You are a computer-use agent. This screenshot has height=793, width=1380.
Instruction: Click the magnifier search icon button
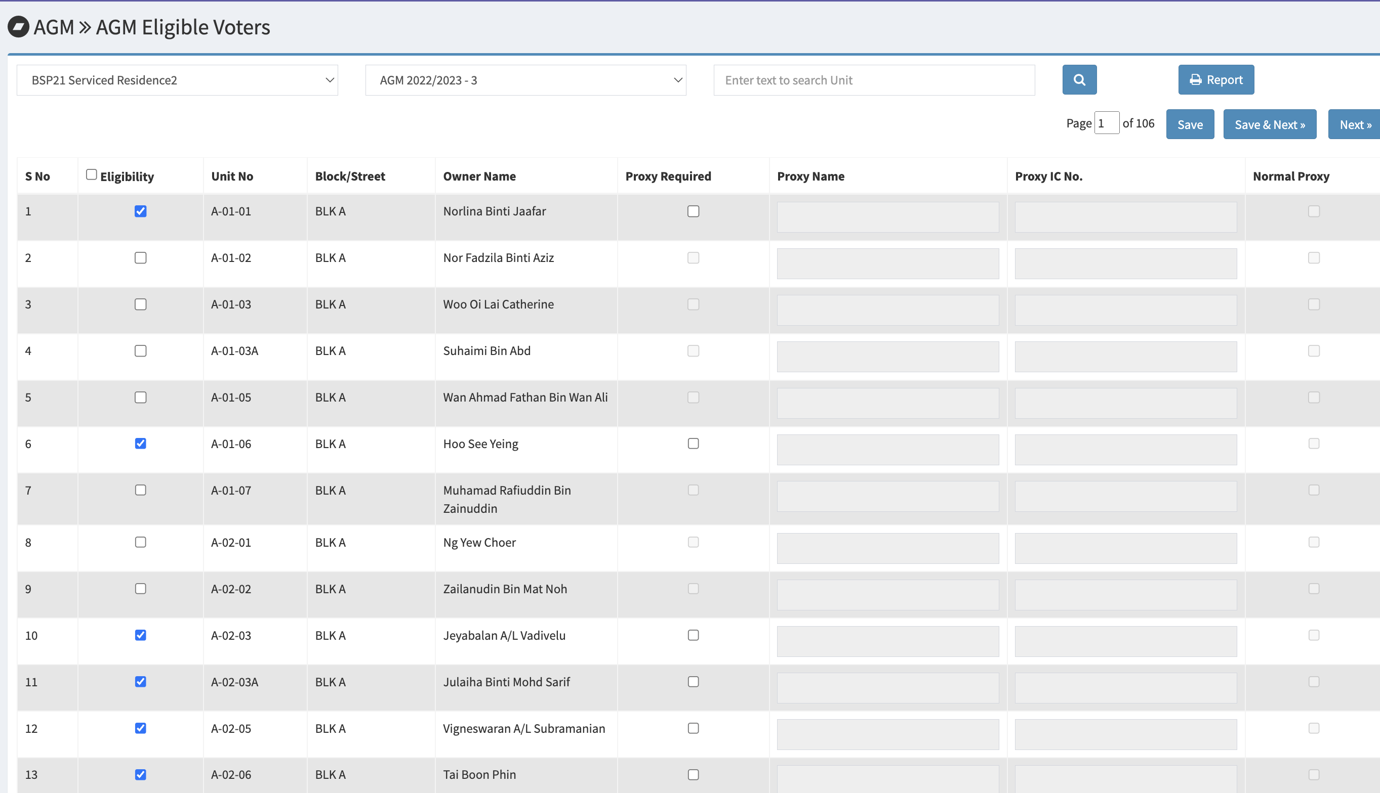click(1079, 80)
